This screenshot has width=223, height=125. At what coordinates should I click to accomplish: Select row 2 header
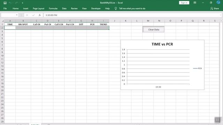2,28
